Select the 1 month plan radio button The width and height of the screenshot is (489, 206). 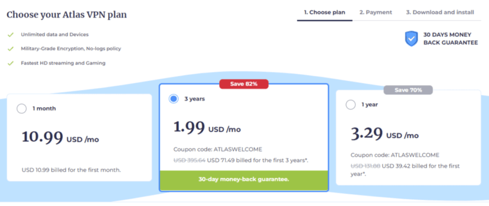click(x=21, y=109)
